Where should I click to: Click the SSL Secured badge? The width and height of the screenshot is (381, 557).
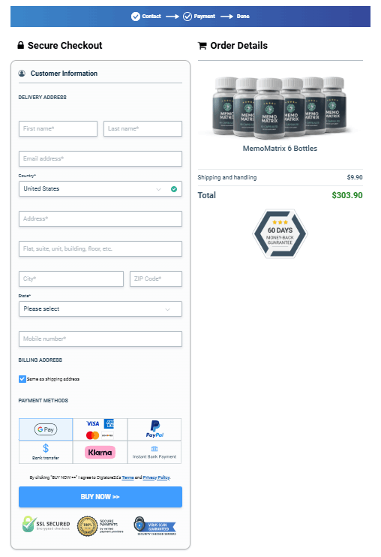[x=46, y=525]
